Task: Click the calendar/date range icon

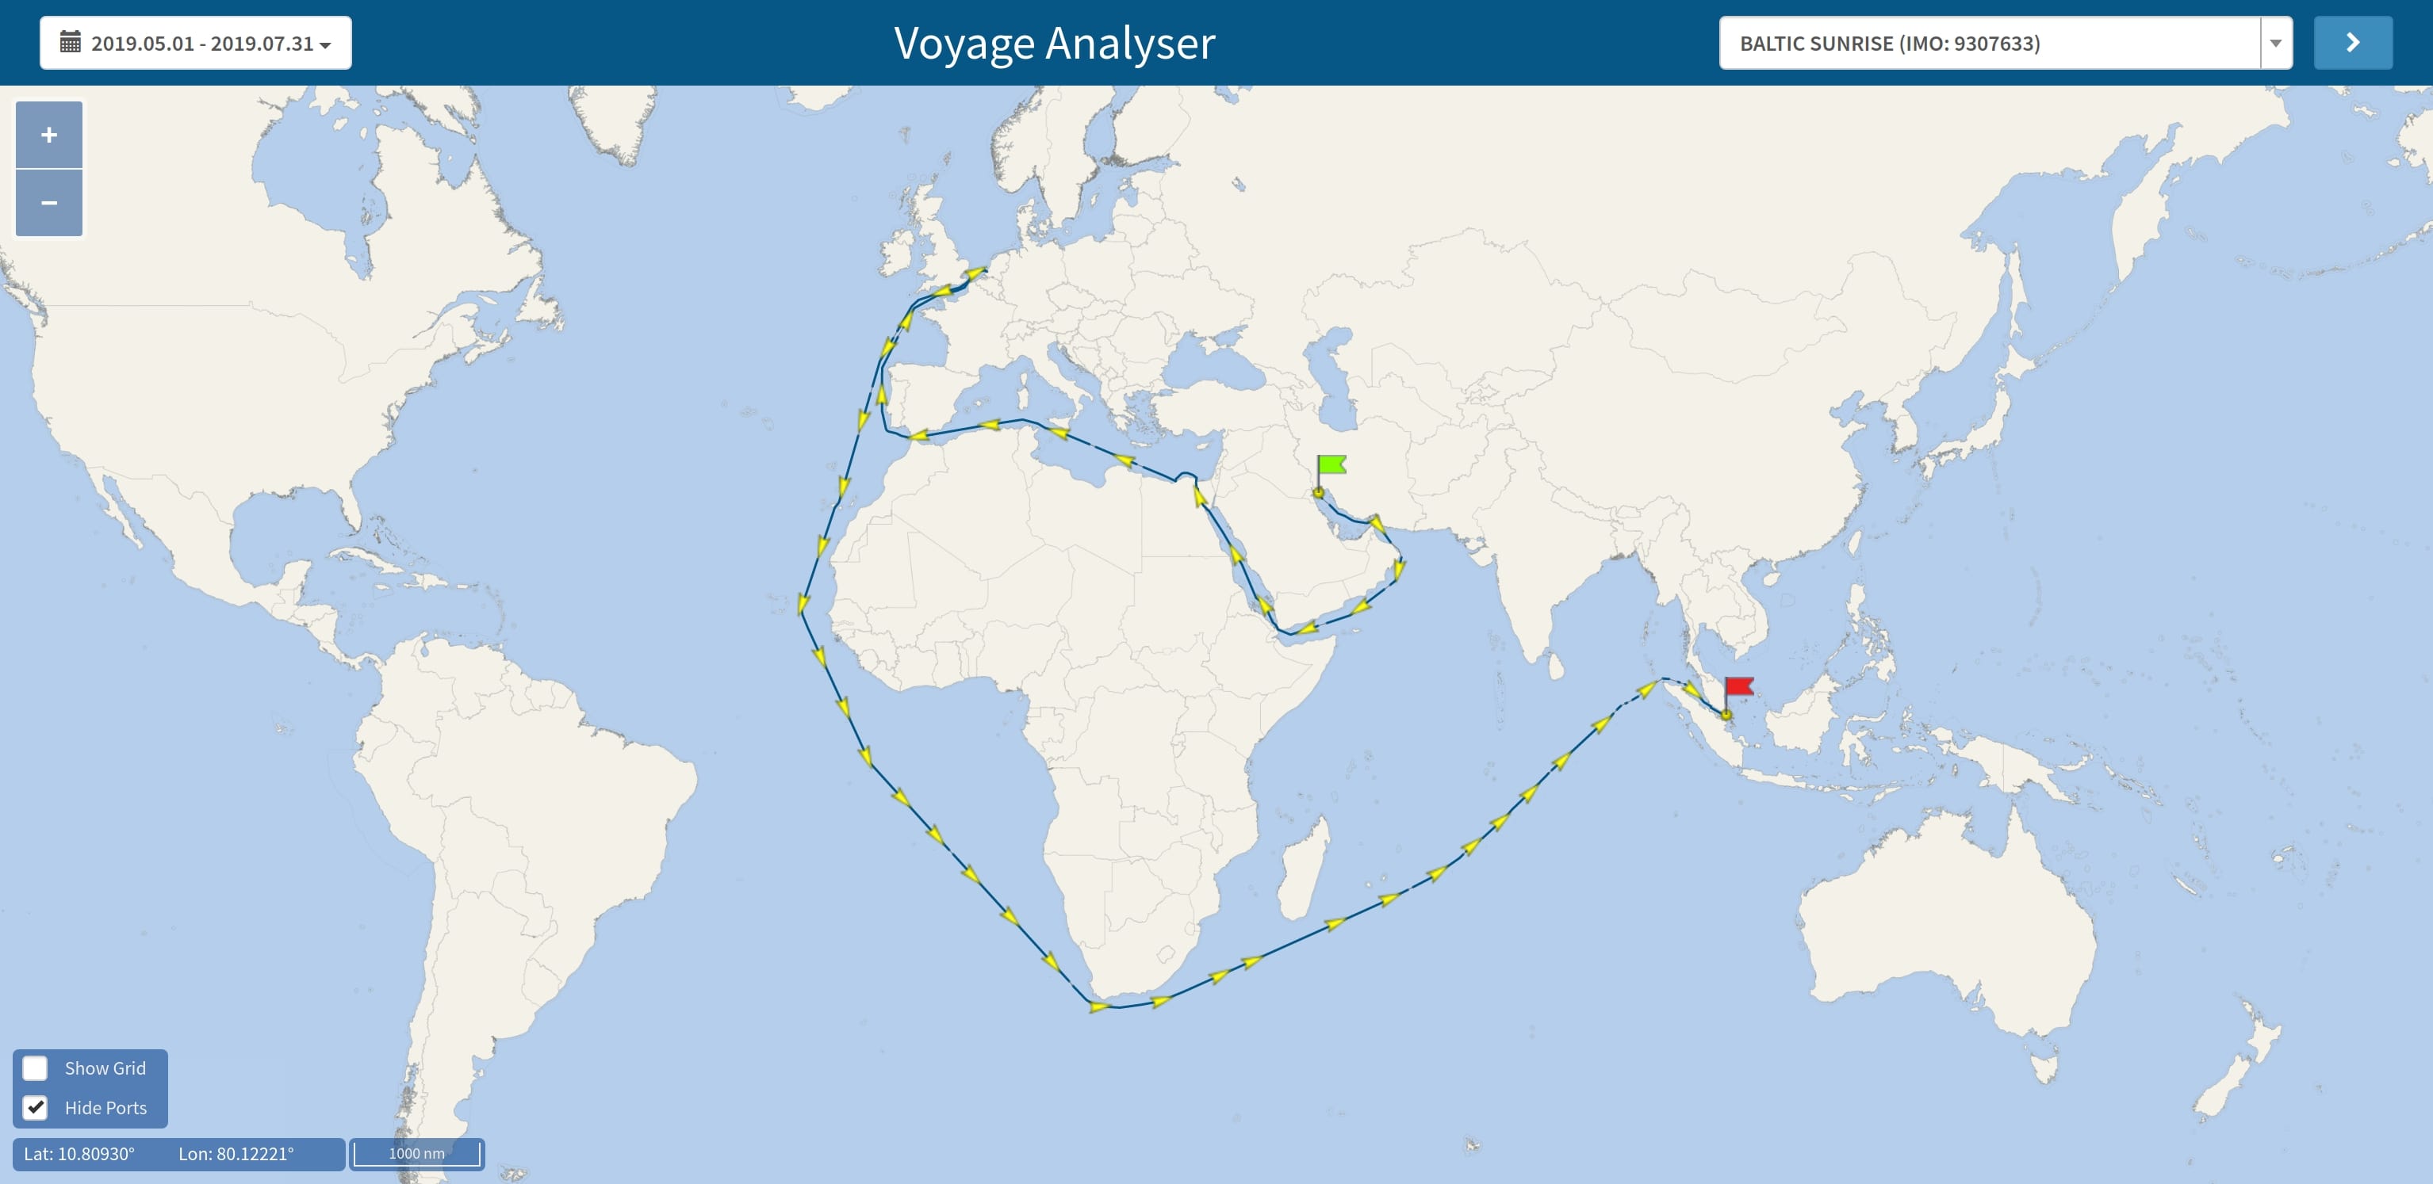Action: pos(70,42)
